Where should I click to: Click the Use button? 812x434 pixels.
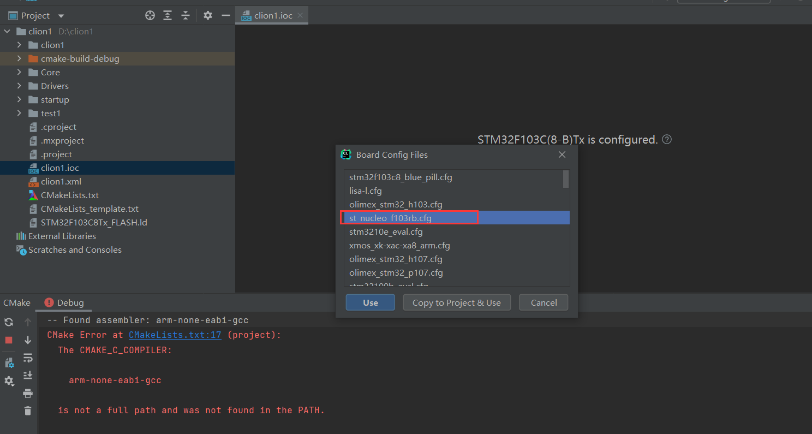coord(370,302)
